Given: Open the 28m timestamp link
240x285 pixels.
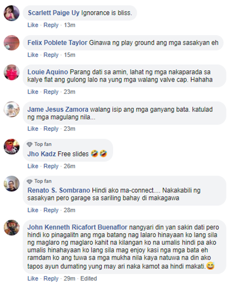Looking at the screenshot, I should click(69, 210).
